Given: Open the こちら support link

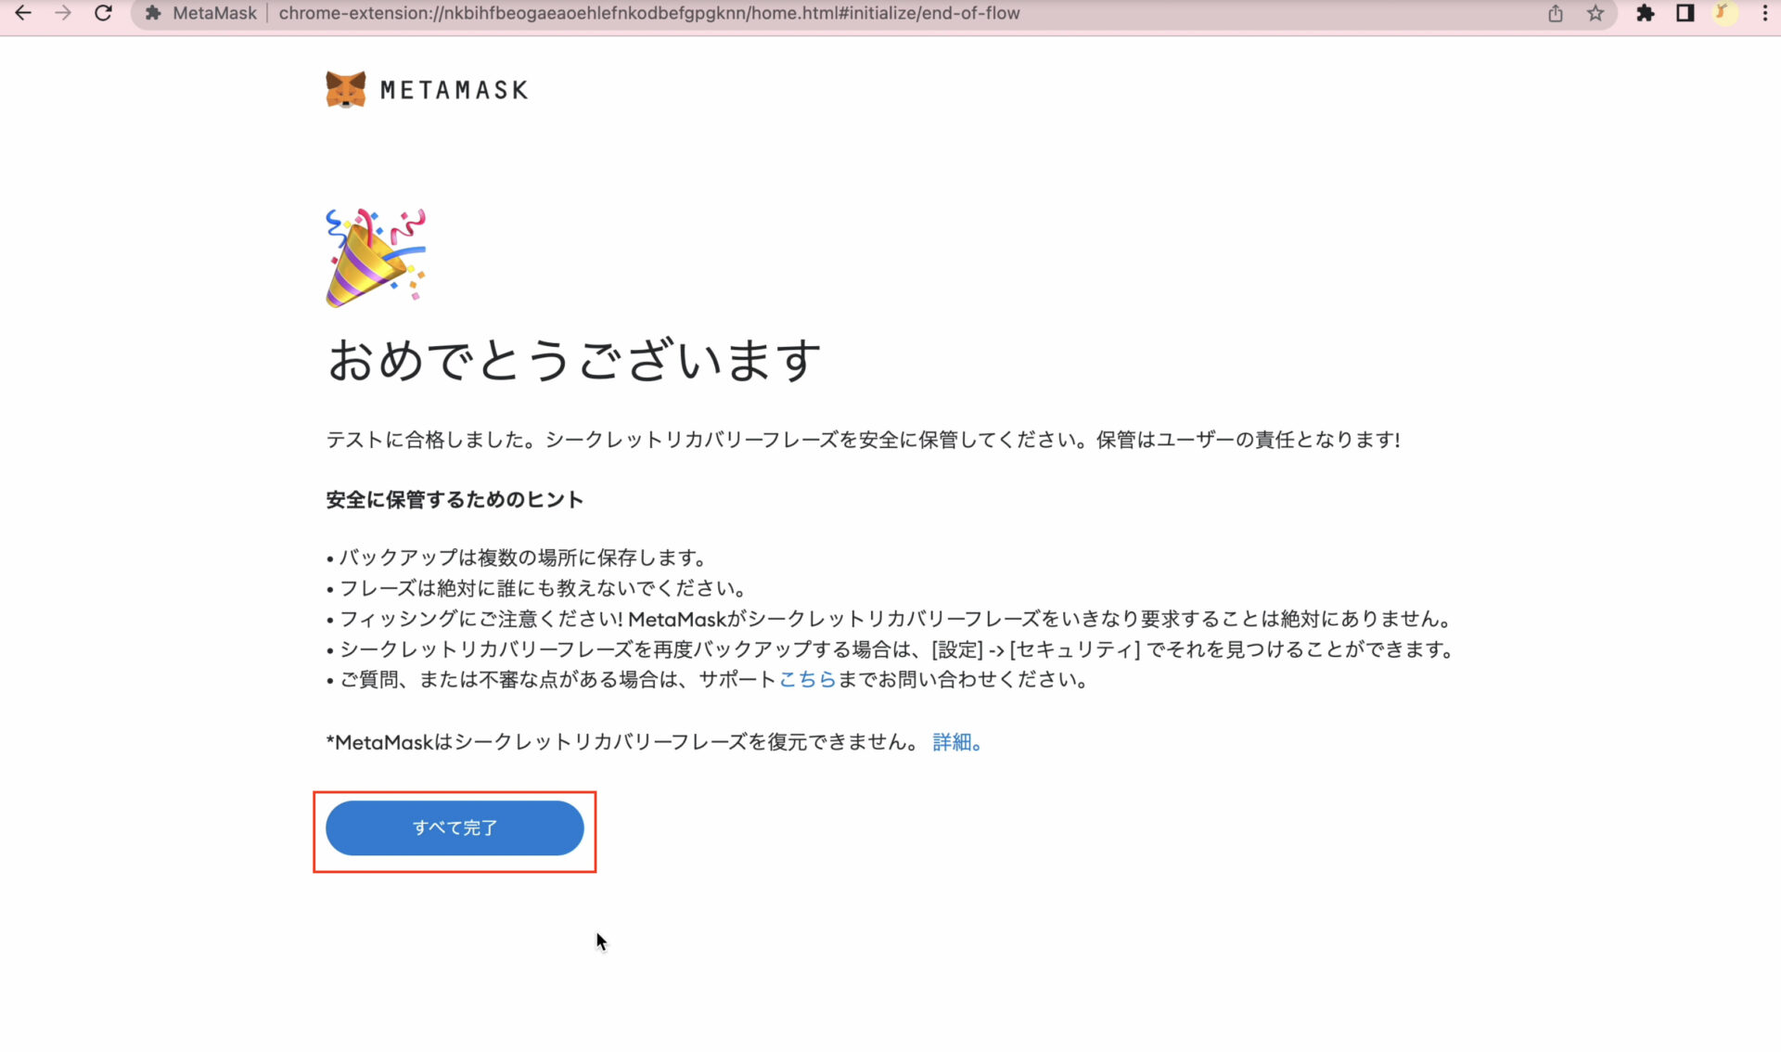Looking at the screenshot, I should 807,679.
